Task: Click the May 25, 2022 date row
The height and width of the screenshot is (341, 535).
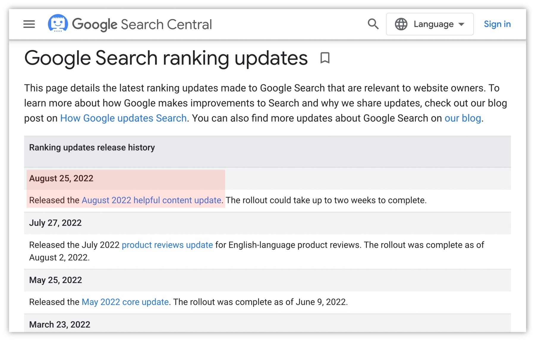Action: [x=56, y=280]
